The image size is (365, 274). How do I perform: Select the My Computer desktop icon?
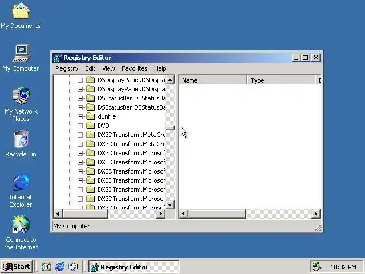pyautogui.click(x=21, y=58)
